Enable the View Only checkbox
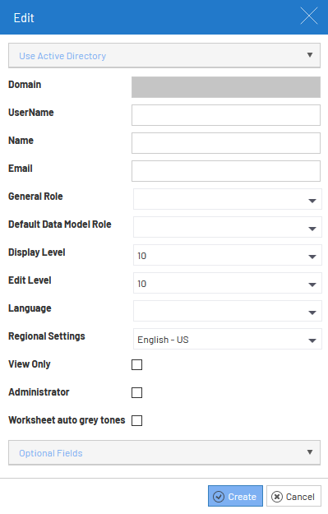The height and width of the screenshot is (514, 328). (137, 364)
